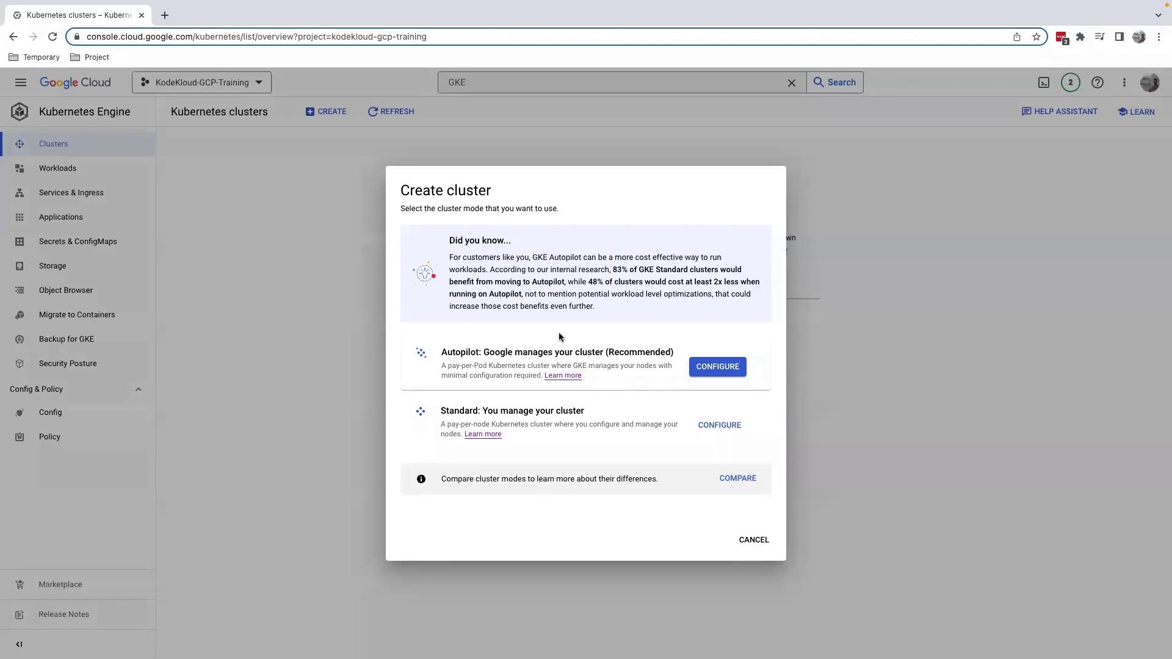Viewport: 1172px width, 659px height.
Task: Collapse the Config & Policy section
Action: tap(139, 389)
